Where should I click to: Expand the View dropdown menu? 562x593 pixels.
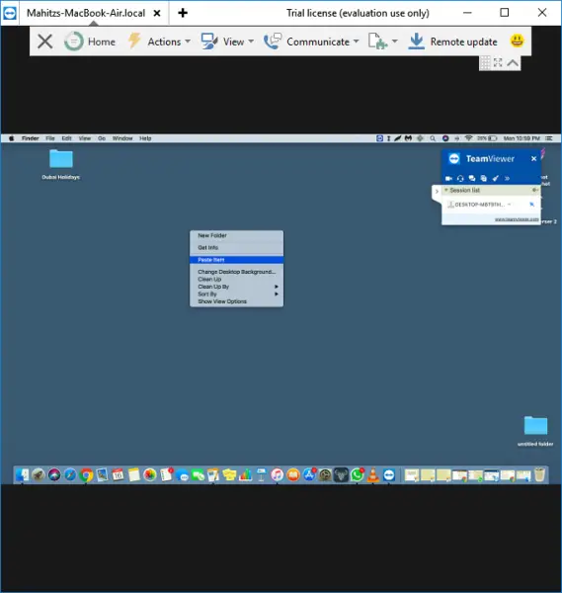pos(227,42)
